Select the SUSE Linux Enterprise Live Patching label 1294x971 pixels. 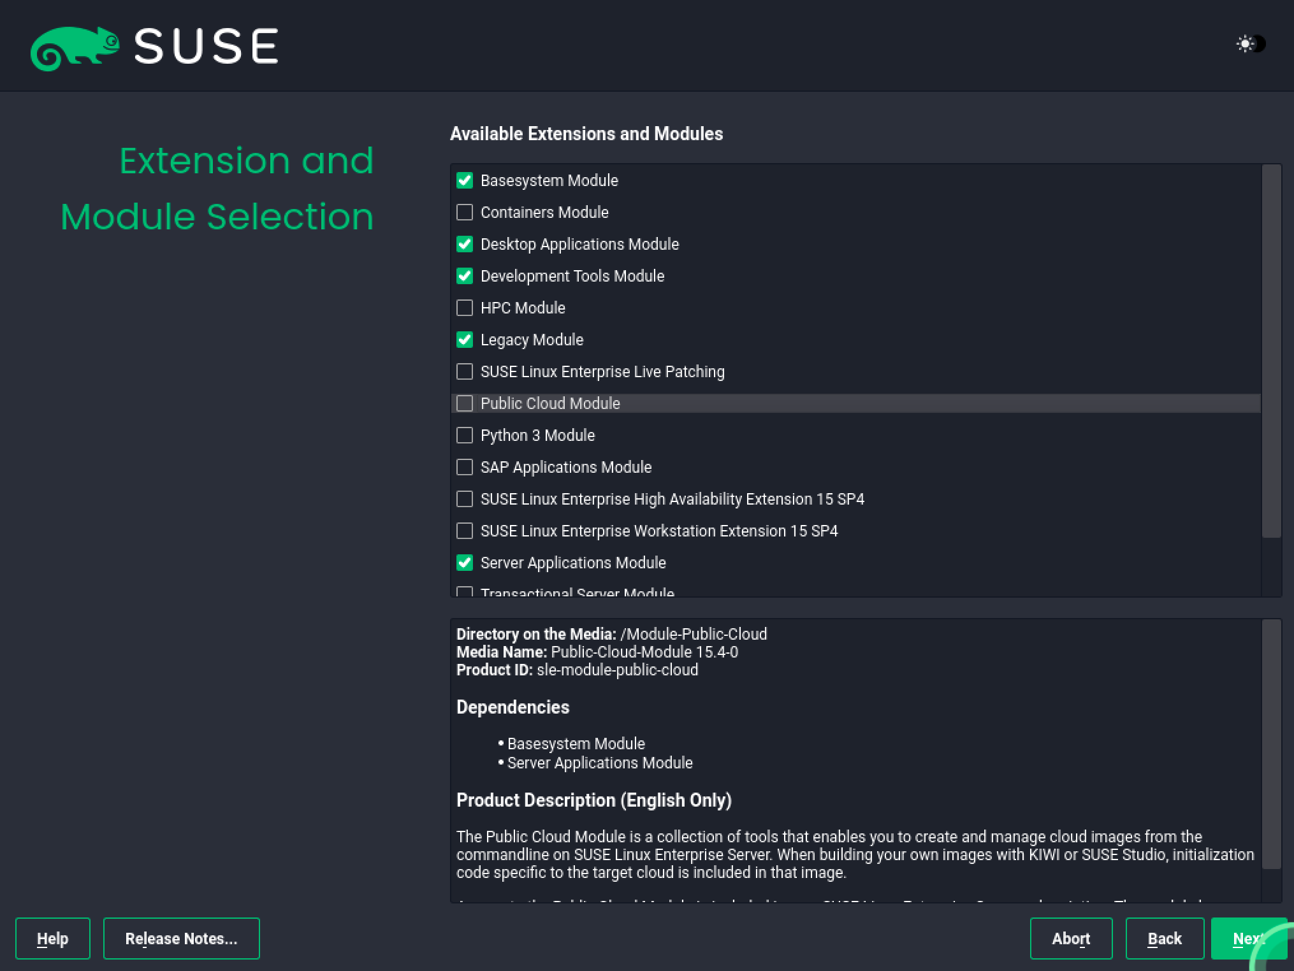point(602,371)
